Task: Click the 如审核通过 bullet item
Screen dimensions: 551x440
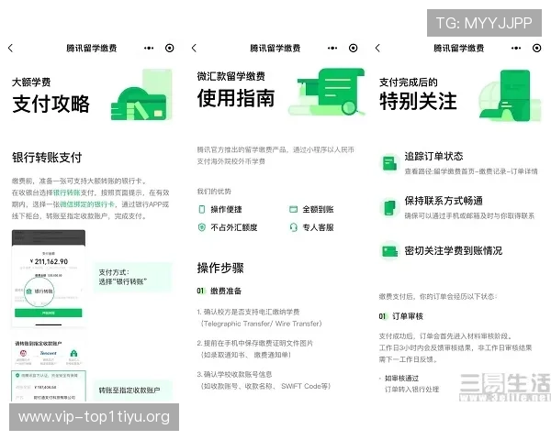Action: point(401,379)
